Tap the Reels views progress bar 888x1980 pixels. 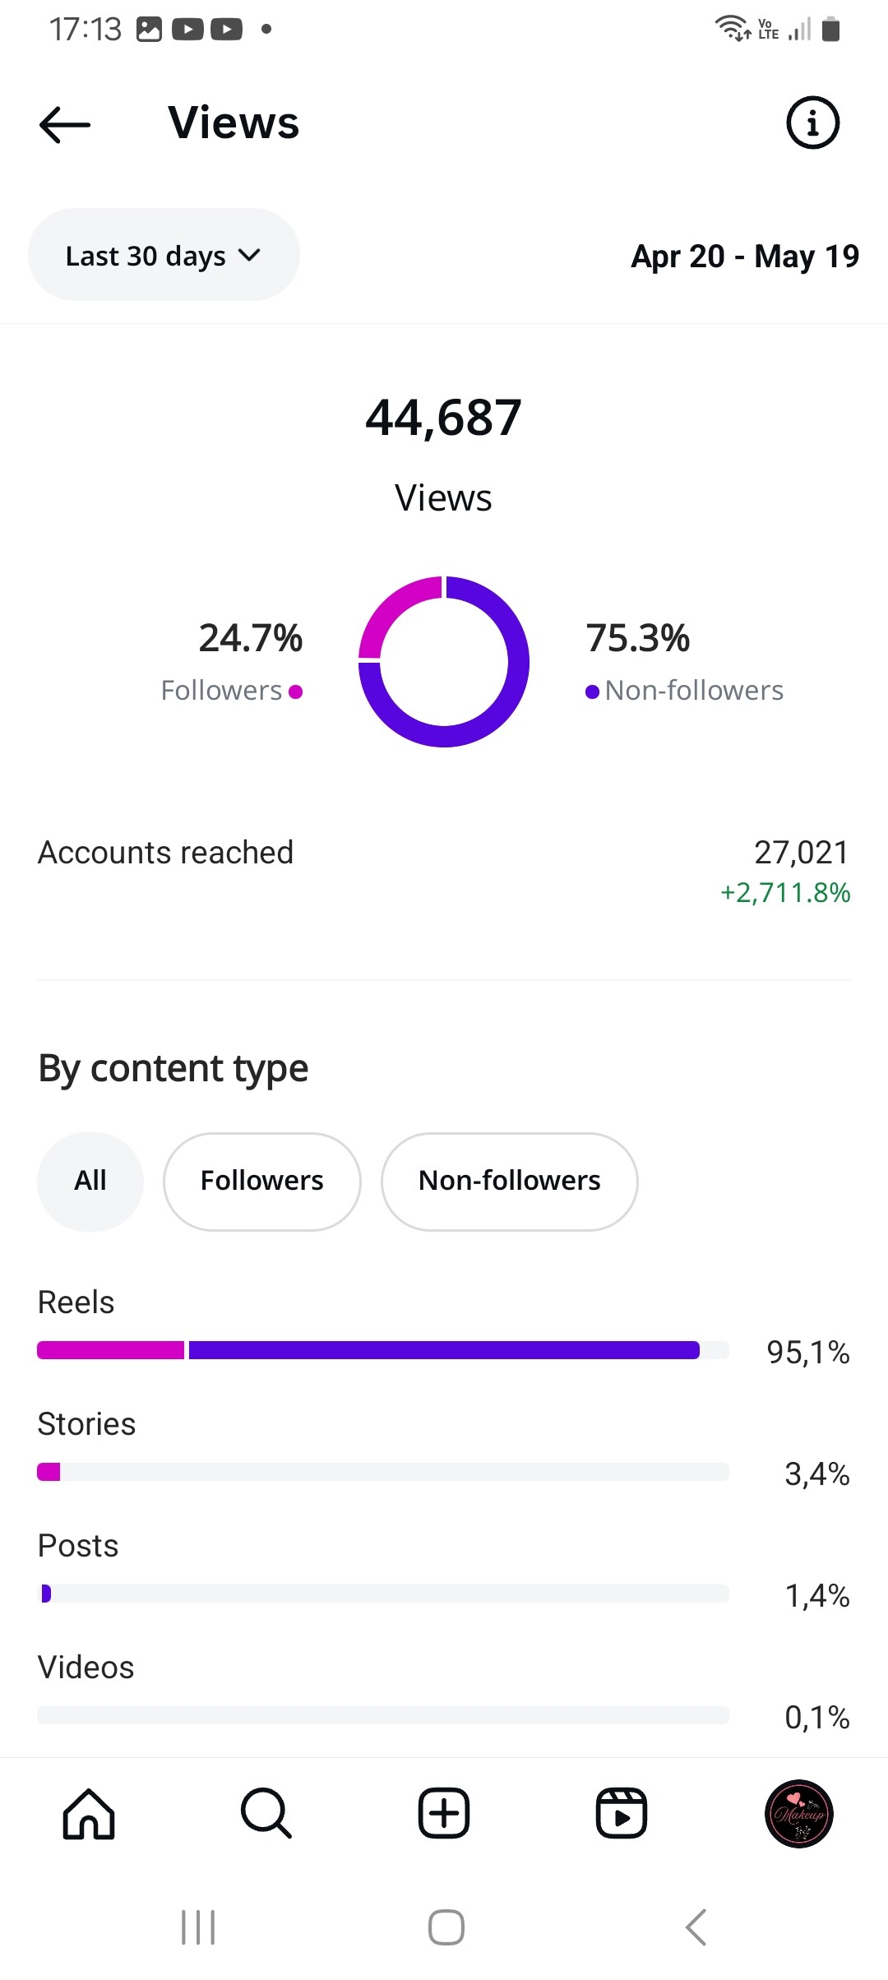pos(382,1350)
